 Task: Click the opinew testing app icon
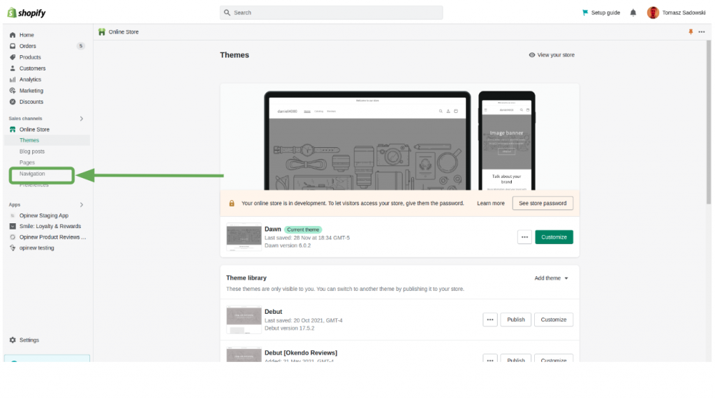tap(13, 248)
